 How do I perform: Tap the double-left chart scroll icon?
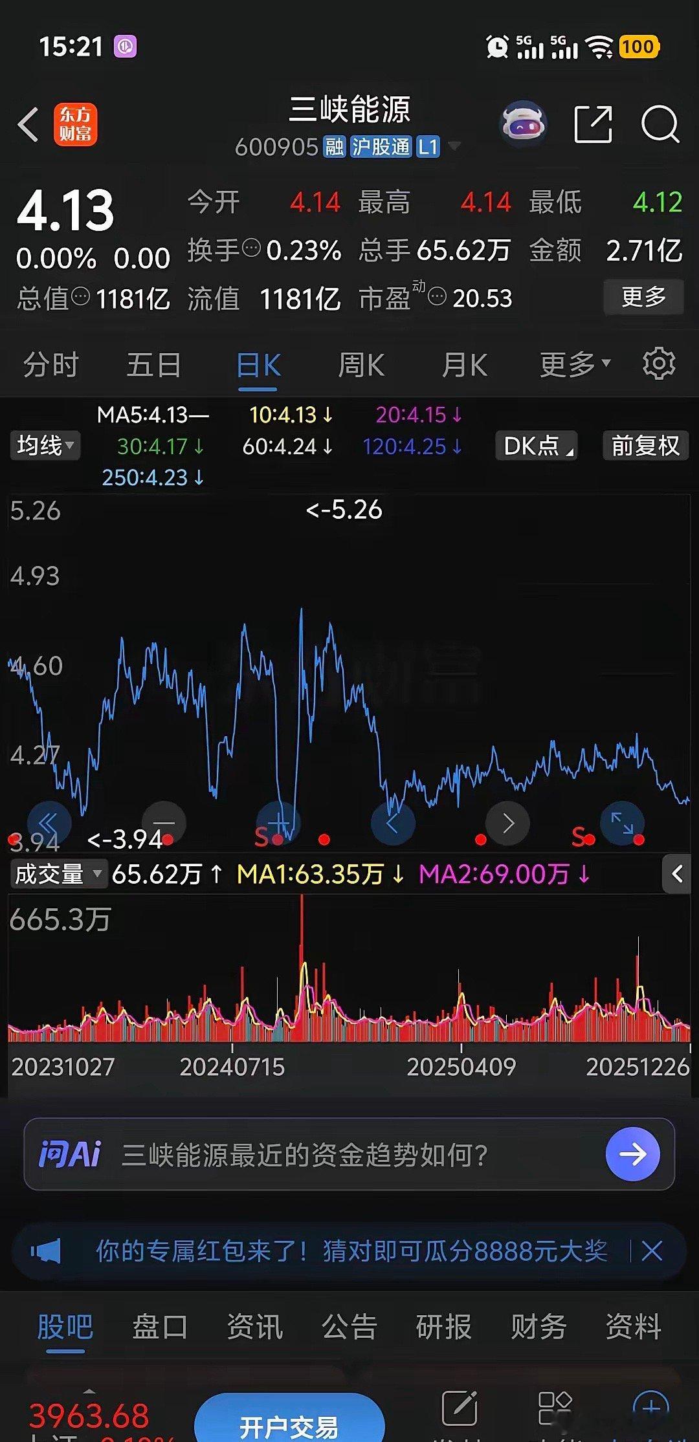click(49, 823)
